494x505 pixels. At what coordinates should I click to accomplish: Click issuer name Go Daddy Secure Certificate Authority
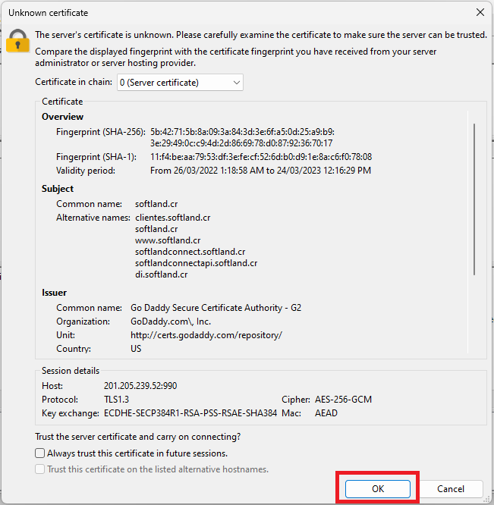coord(216,308)
